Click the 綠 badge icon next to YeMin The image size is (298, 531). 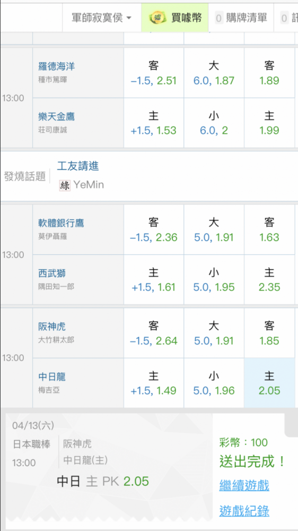[x=65, y=185]
